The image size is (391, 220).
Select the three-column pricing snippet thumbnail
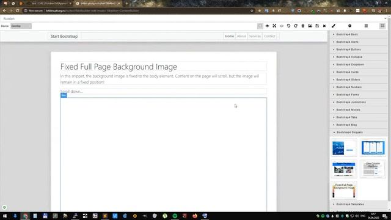click(373, 148)
